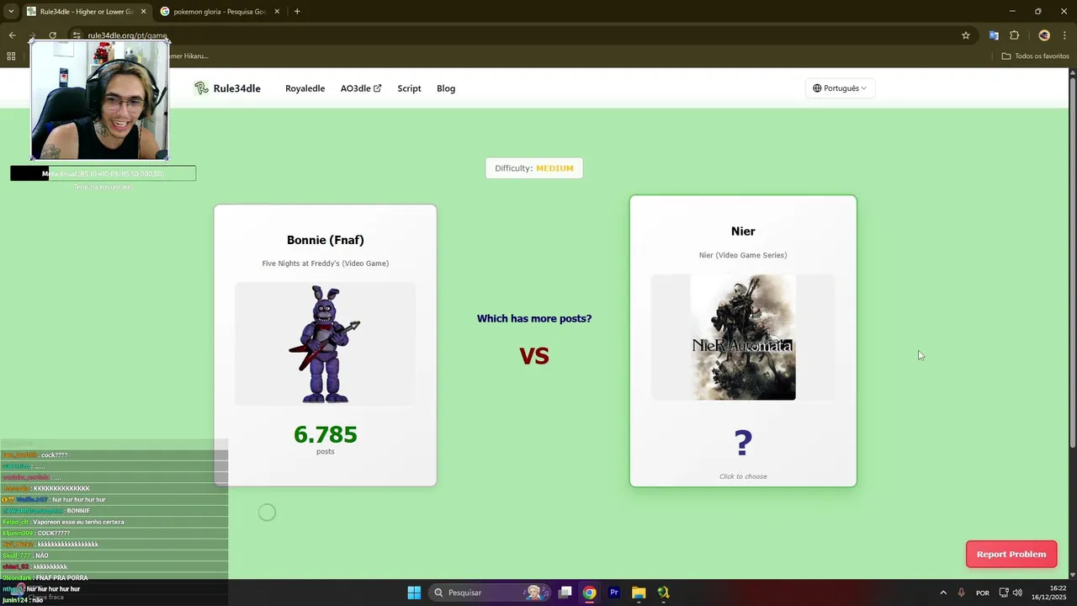Reload the current page
1077x606 pixels.
click(52, 35)
